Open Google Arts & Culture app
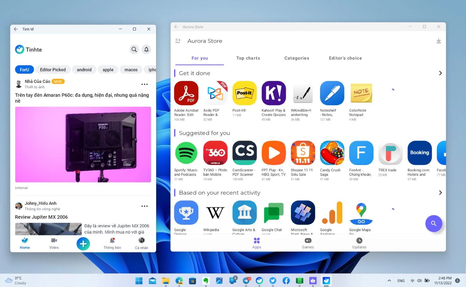466x287 pixels. coord(244,212)
